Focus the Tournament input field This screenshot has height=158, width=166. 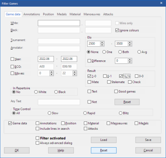pos(59,41)
